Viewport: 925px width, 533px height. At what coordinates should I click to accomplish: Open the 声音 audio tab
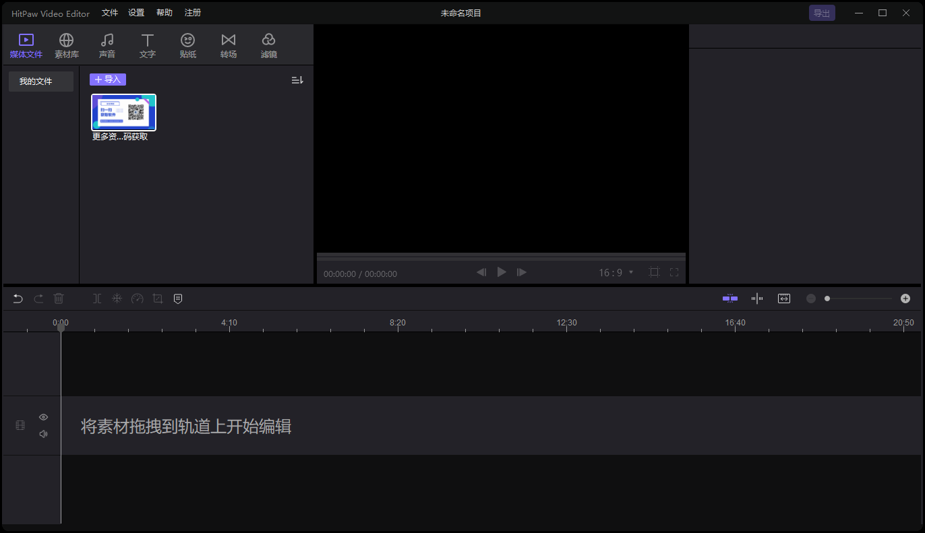(x=107, y=46)
